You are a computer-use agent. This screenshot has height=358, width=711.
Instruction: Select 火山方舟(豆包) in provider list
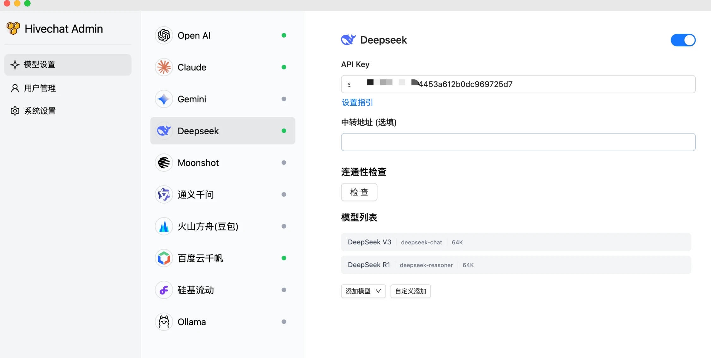(223, 226)
